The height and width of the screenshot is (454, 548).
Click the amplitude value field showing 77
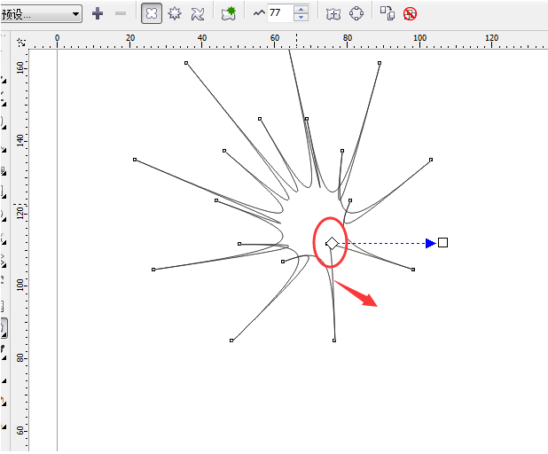[280, 13]
